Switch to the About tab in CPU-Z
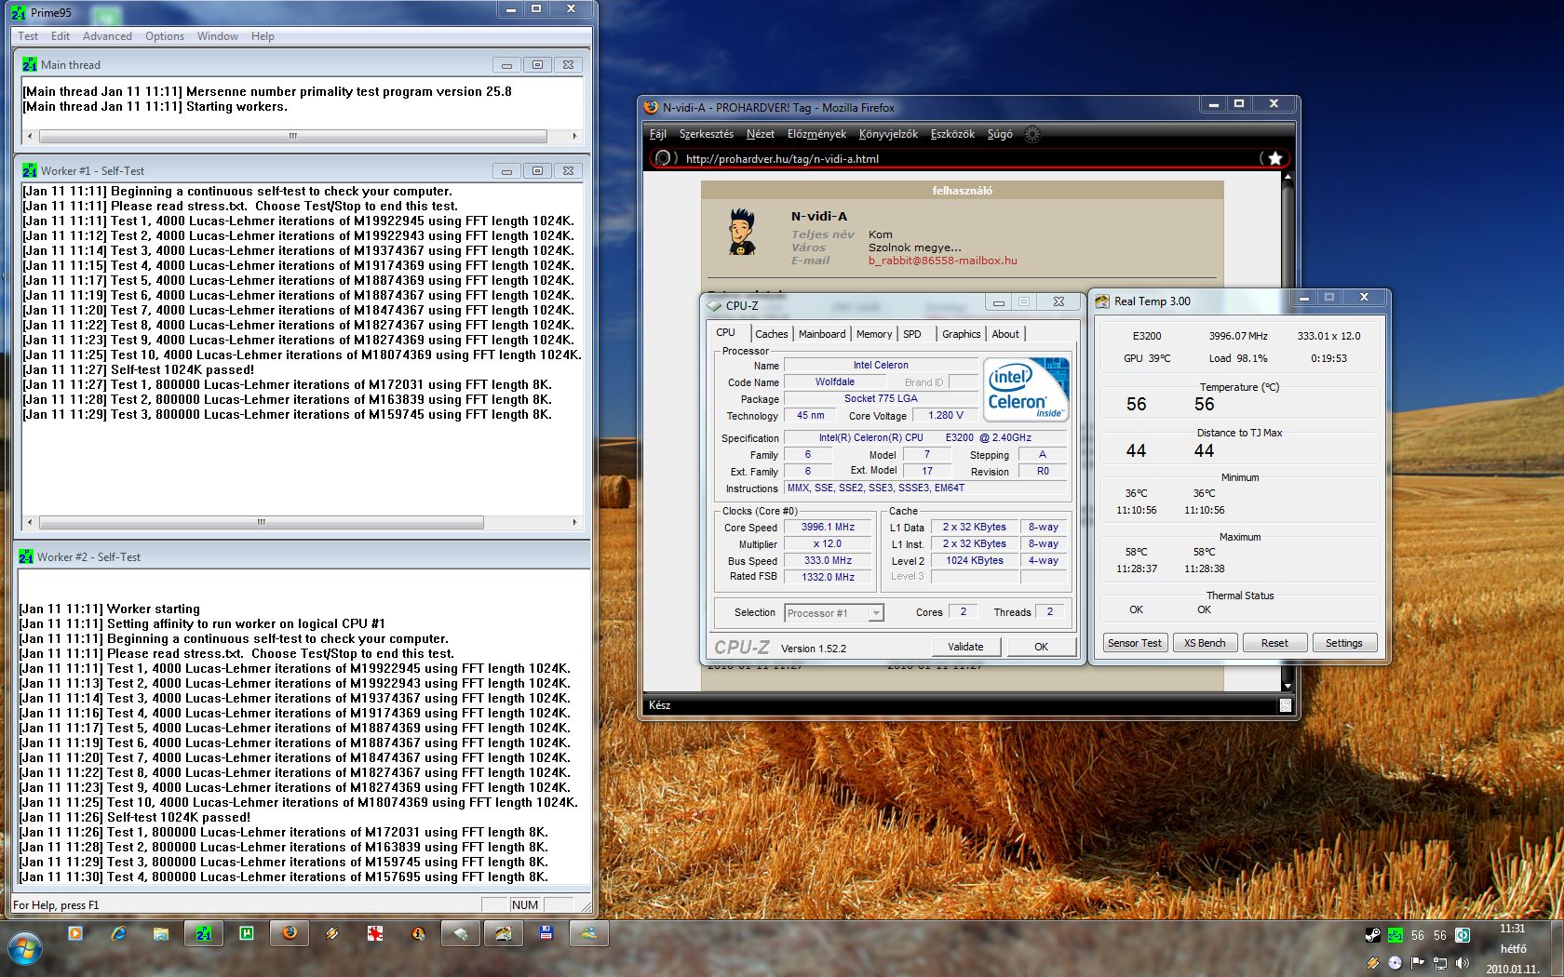This screenshot has height=977, width=1564. 1005,334
